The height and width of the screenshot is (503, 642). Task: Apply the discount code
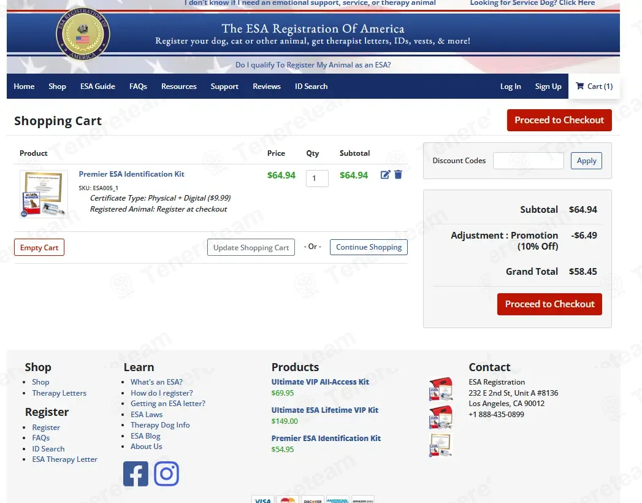point(586,161)
